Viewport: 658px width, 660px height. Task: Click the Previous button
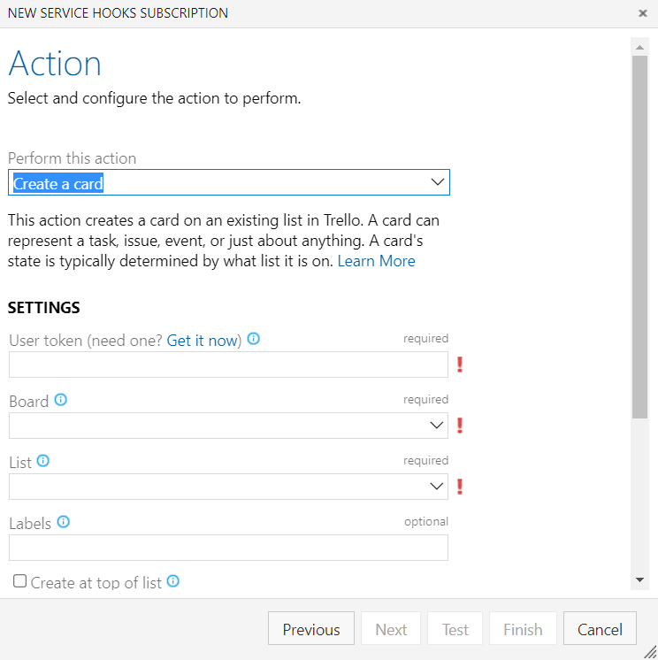click(x=311, y=629)
